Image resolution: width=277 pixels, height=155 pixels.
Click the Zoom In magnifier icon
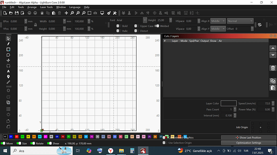pos(78,13)
